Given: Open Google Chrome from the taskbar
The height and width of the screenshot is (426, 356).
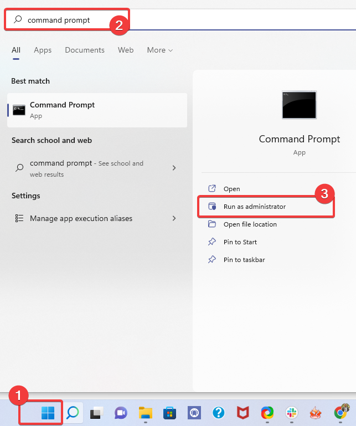Looking at the screenshot, I should click(x=340, y=413).
